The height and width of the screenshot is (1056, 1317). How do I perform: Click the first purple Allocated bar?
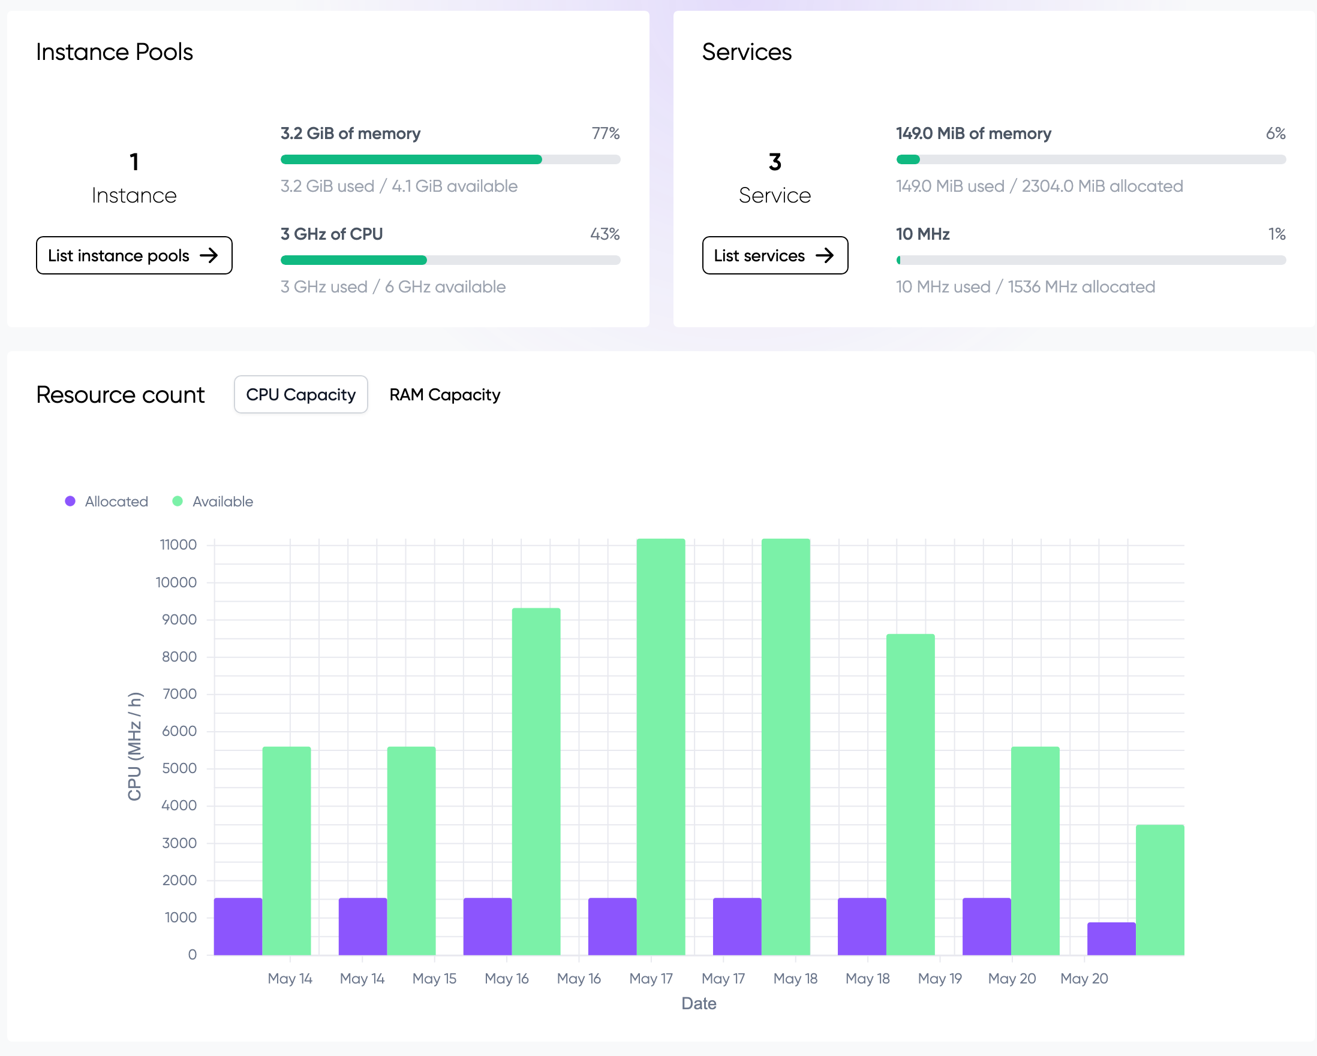237,927
